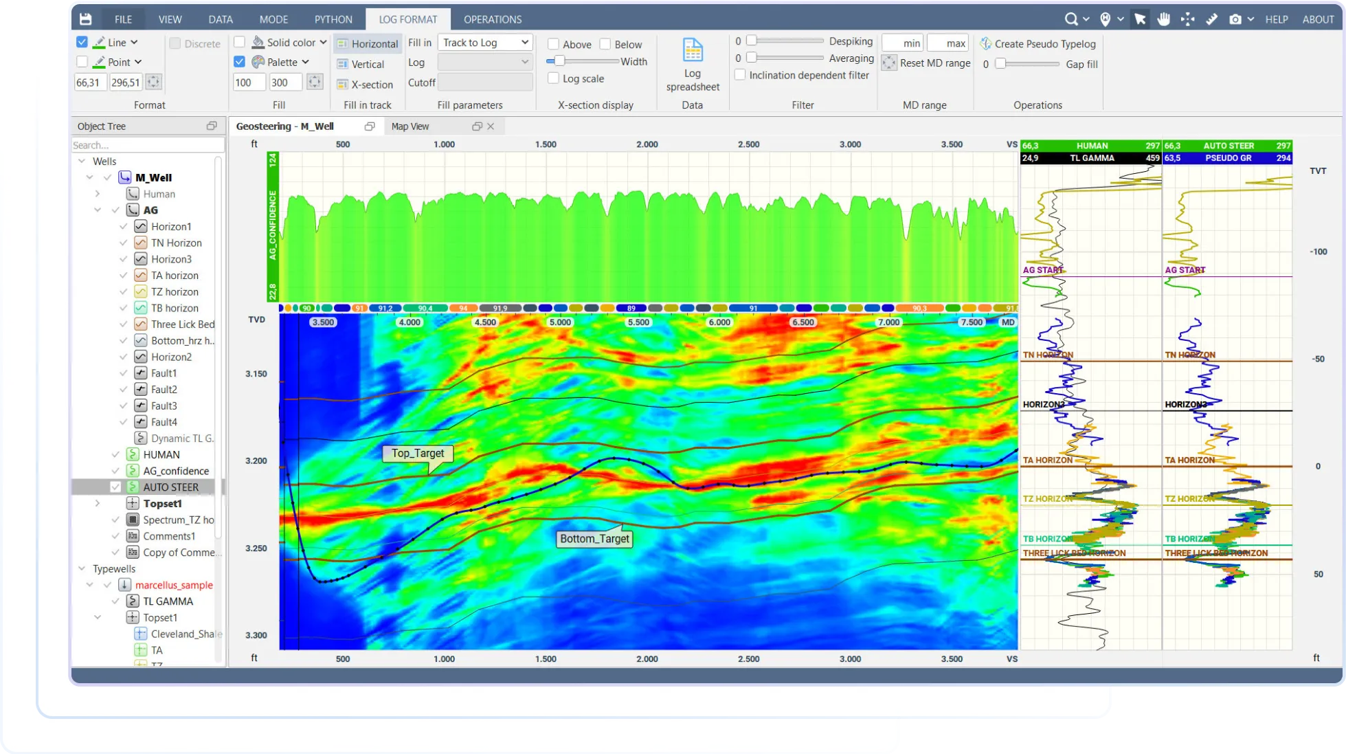Image resolution: width=1346 pixels, height=754 pixels.
Task: Click the camera screenshot icon
Action: [1235, 19]
